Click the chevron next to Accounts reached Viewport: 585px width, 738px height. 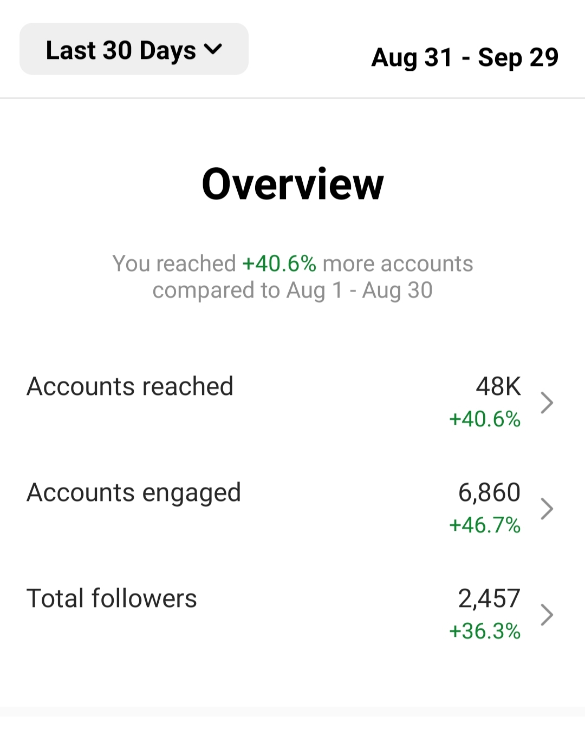coord(547,403)
